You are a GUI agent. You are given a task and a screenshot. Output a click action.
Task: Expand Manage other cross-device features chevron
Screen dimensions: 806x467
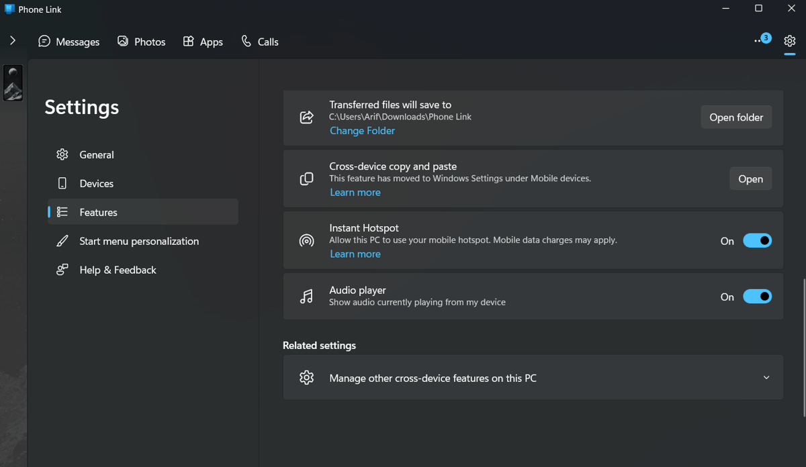click(x=766, y=378)
